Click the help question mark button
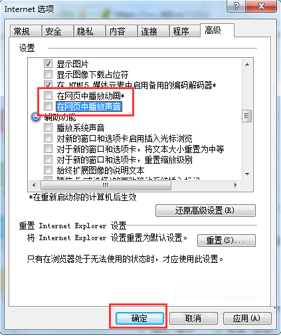The height and width of the screenshot is (336, 281). coord(236,6)
